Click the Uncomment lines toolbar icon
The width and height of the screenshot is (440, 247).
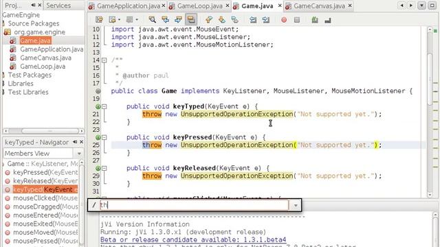(328, 20)
